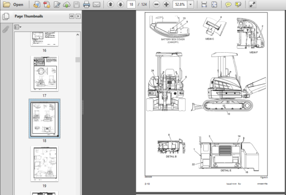Click the Page Thumbnails panel icon
Image resolution: width=286 pixels, height=195 pixels.
coord(6,16)
